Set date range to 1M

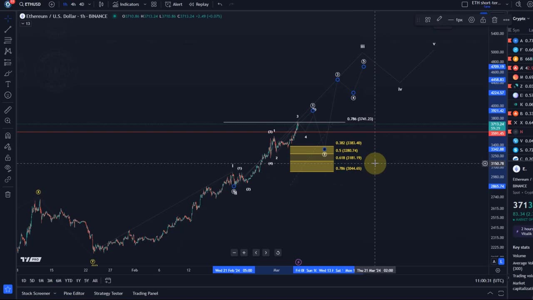tap(41, 280)
